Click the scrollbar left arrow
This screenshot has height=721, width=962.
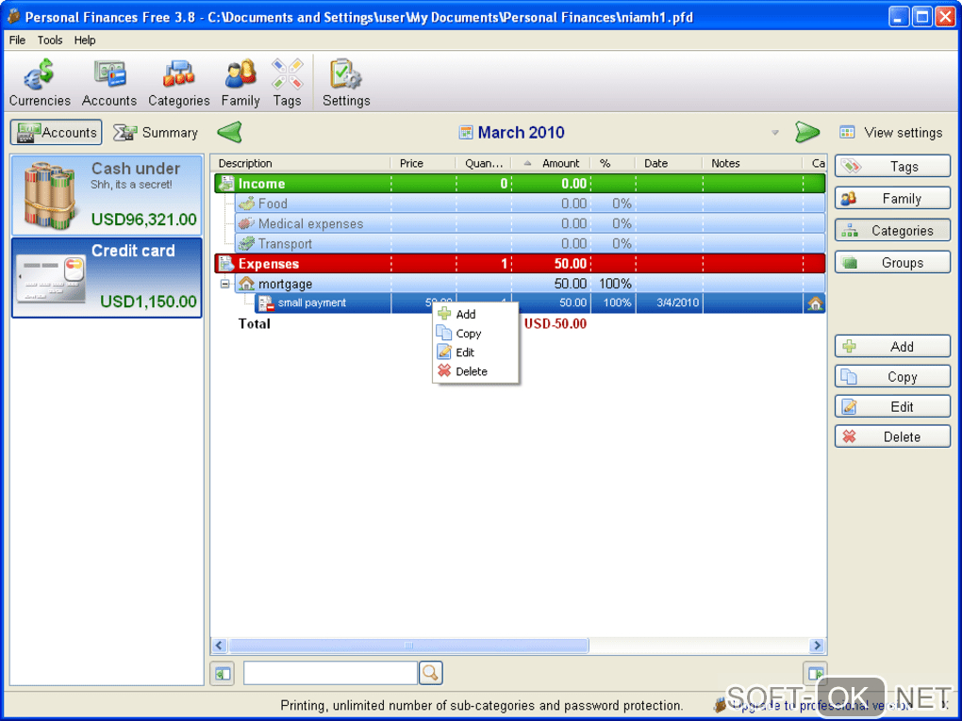[x=220, y=646]
